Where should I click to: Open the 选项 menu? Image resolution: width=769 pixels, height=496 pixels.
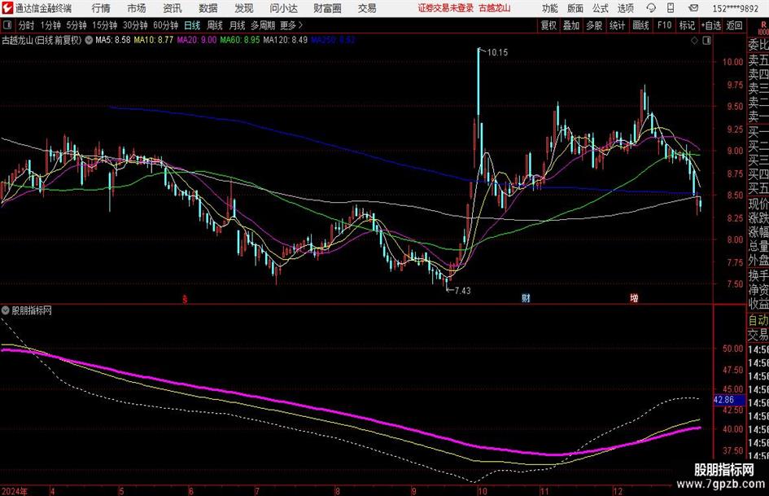[626, 8]
